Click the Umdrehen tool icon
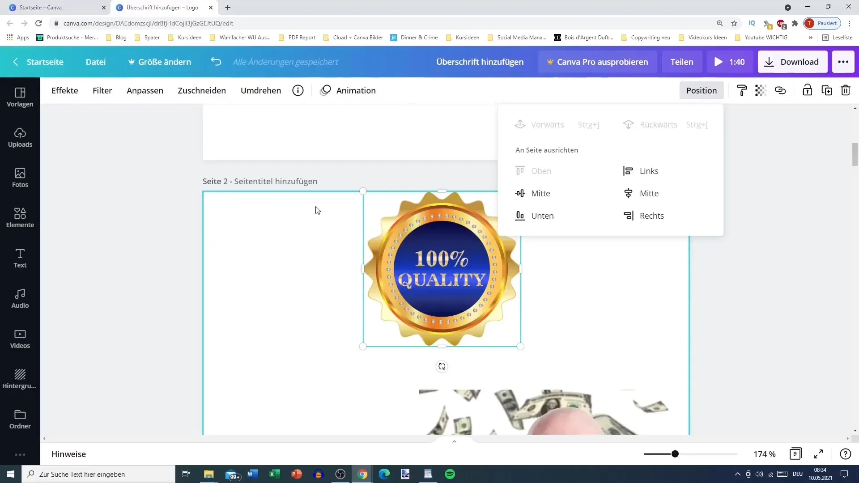Viewport: 859px width, 483px height. [261, 90]
